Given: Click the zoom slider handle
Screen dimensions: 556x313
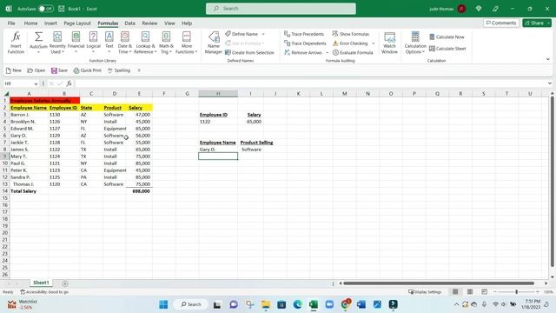Looking at the screenshot, I should coord(517,292).
